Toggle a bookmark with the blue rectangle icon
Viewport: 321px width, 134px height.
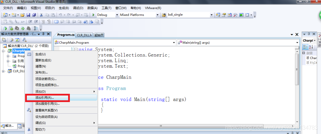56,22
